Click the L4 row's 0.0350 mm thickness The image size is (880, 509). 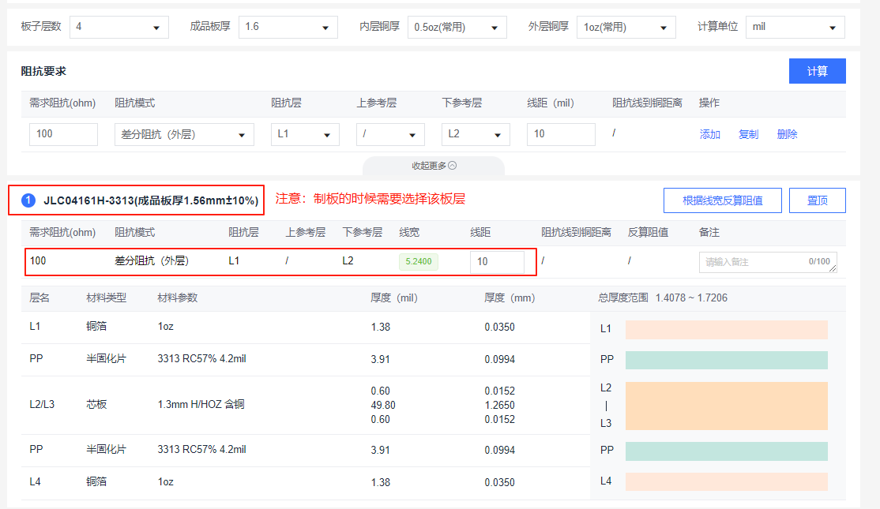(x=499, y=482)
